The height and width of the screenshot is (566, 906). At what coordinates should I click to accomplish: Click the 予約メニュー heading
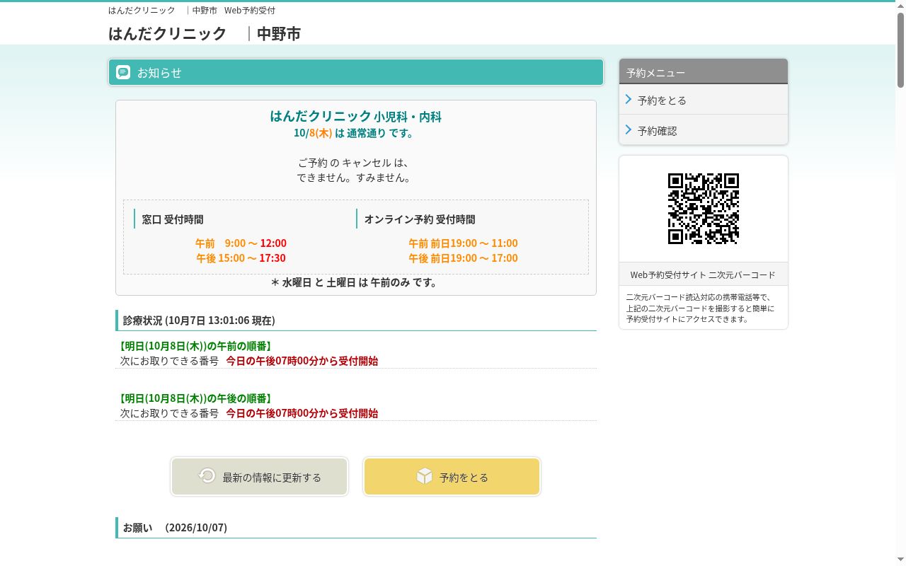point(655,72)
